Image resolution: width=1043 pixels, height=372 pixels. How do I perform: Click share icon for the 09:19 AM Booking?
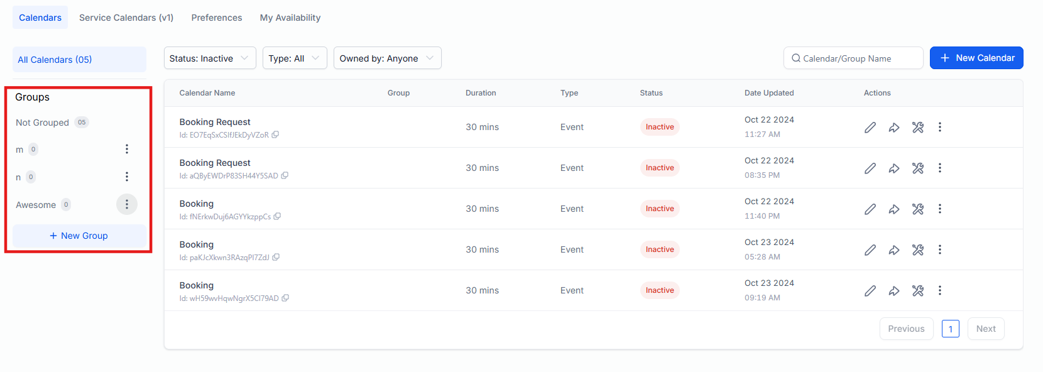(x=893, y=291)
